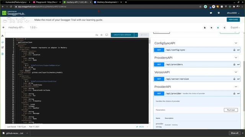Click the disabled Save button
The height and width of the screenshot is (137, 245).
click(x=144, y=35)
